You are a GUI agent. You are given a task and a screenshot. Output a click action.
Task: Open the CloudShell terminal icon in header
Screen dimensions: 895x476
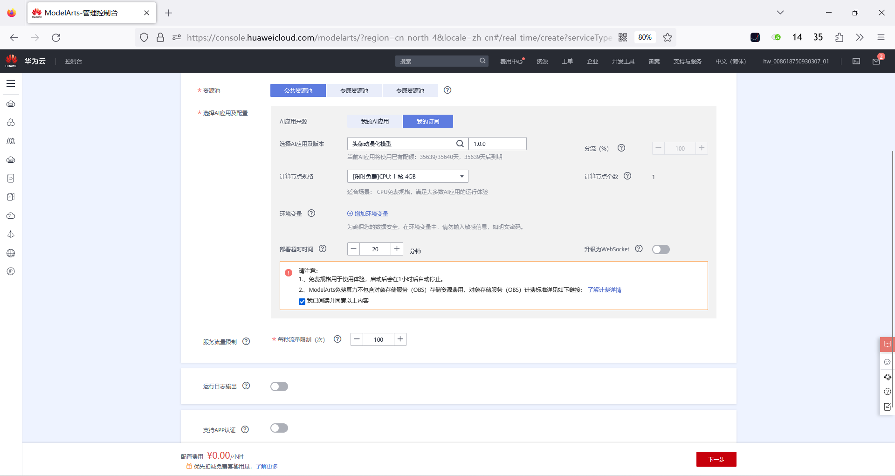(x=856, y=61)
